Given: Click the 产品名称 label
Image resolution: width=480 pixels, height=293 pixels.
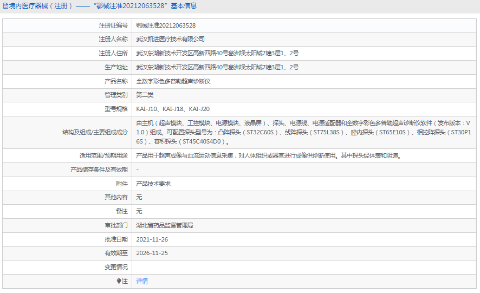Looking at the screenshot, I should [x=116, y=81].
